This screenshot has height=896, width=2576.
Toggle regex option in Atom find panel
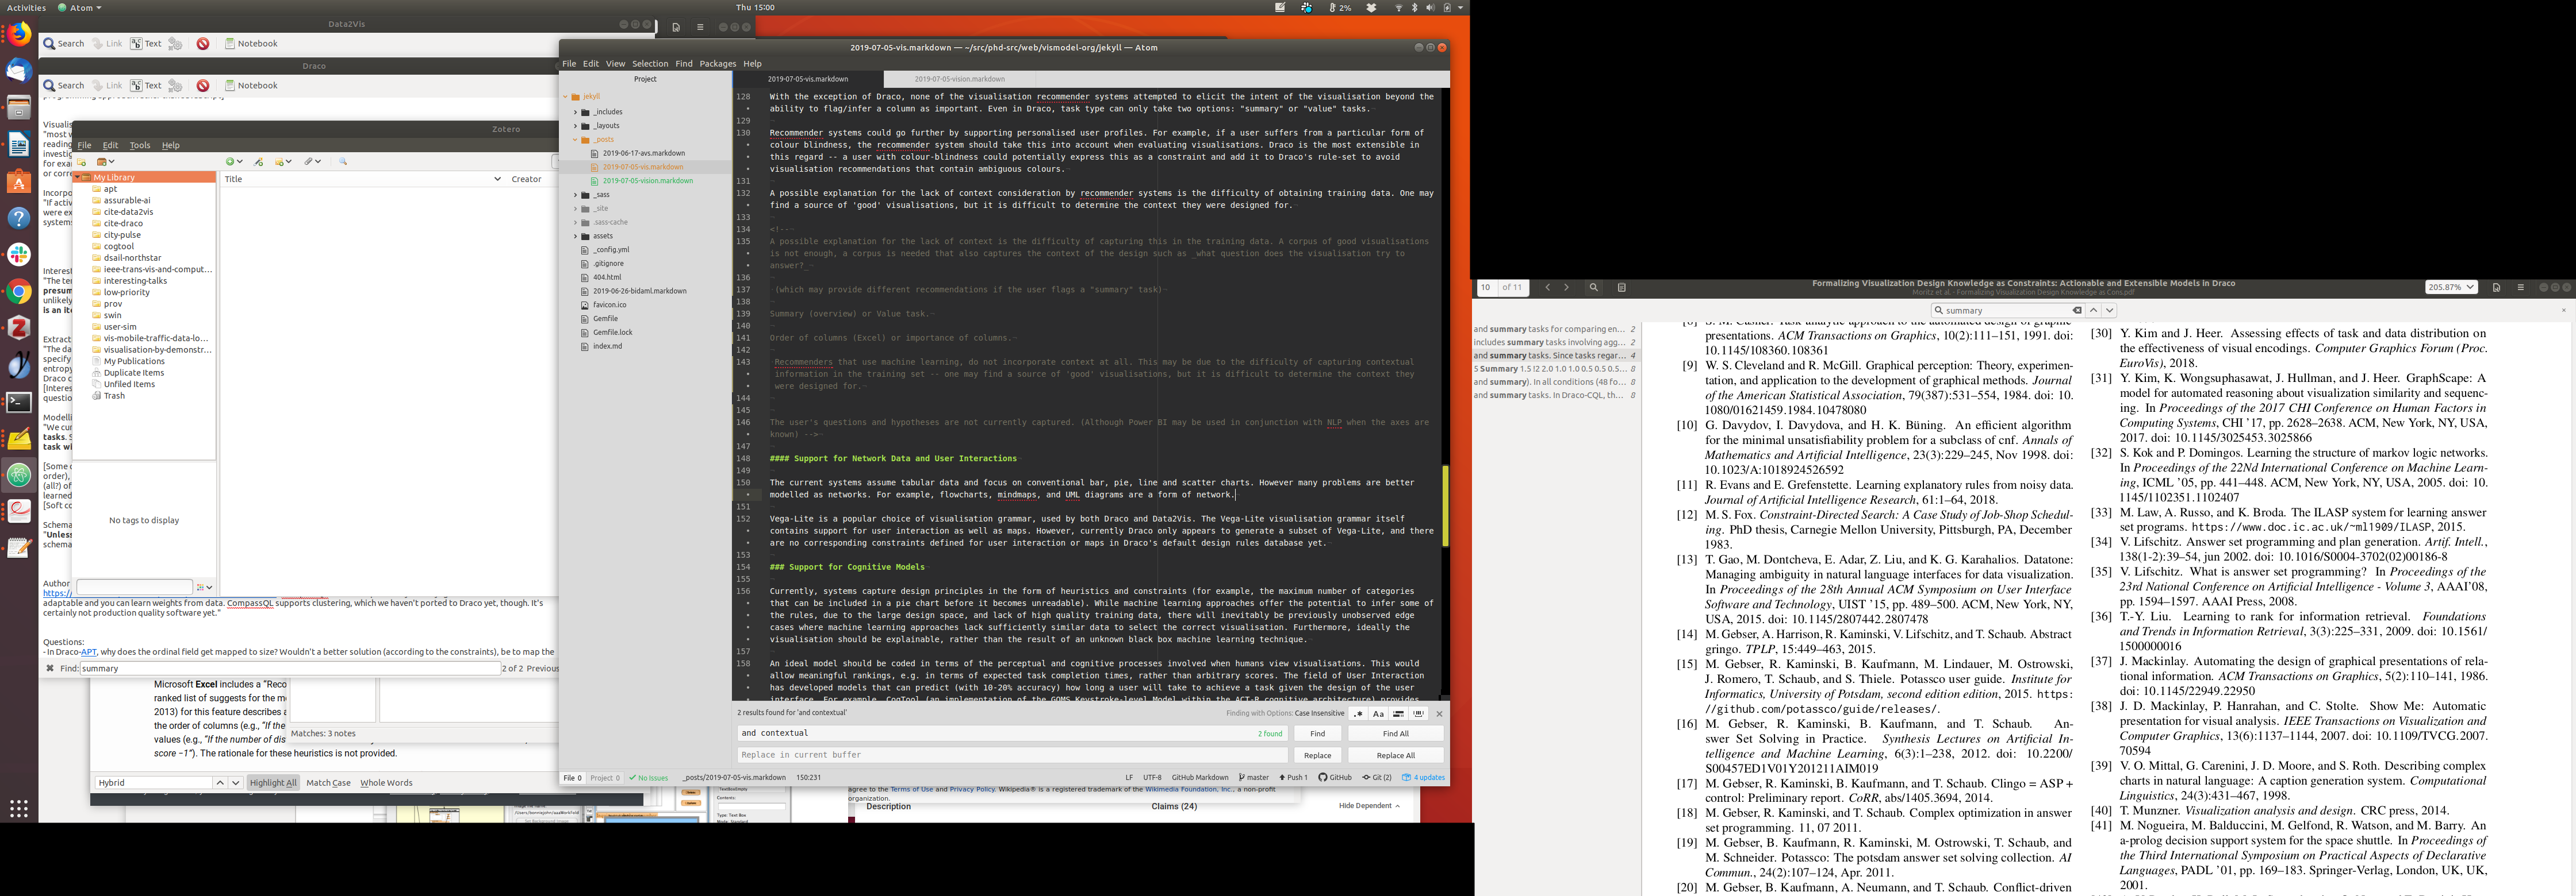click(x=1358, y=714)
